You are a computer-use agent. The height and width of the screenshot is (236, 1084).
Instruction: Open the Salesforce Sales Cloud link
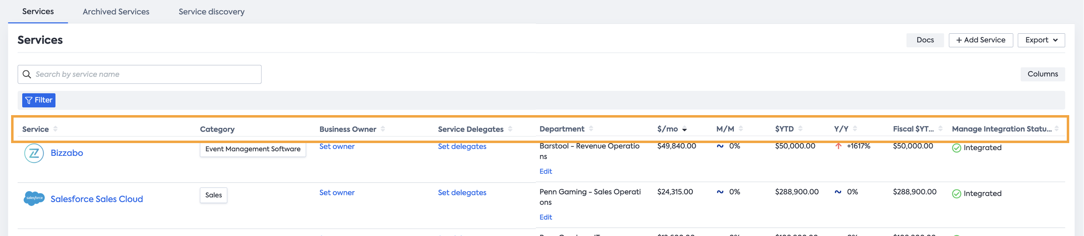[97, 199]
